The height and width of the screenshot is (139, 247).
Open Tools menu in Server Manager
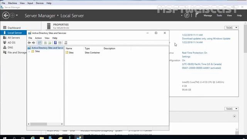pyautogui.click(x=219, y=15)
